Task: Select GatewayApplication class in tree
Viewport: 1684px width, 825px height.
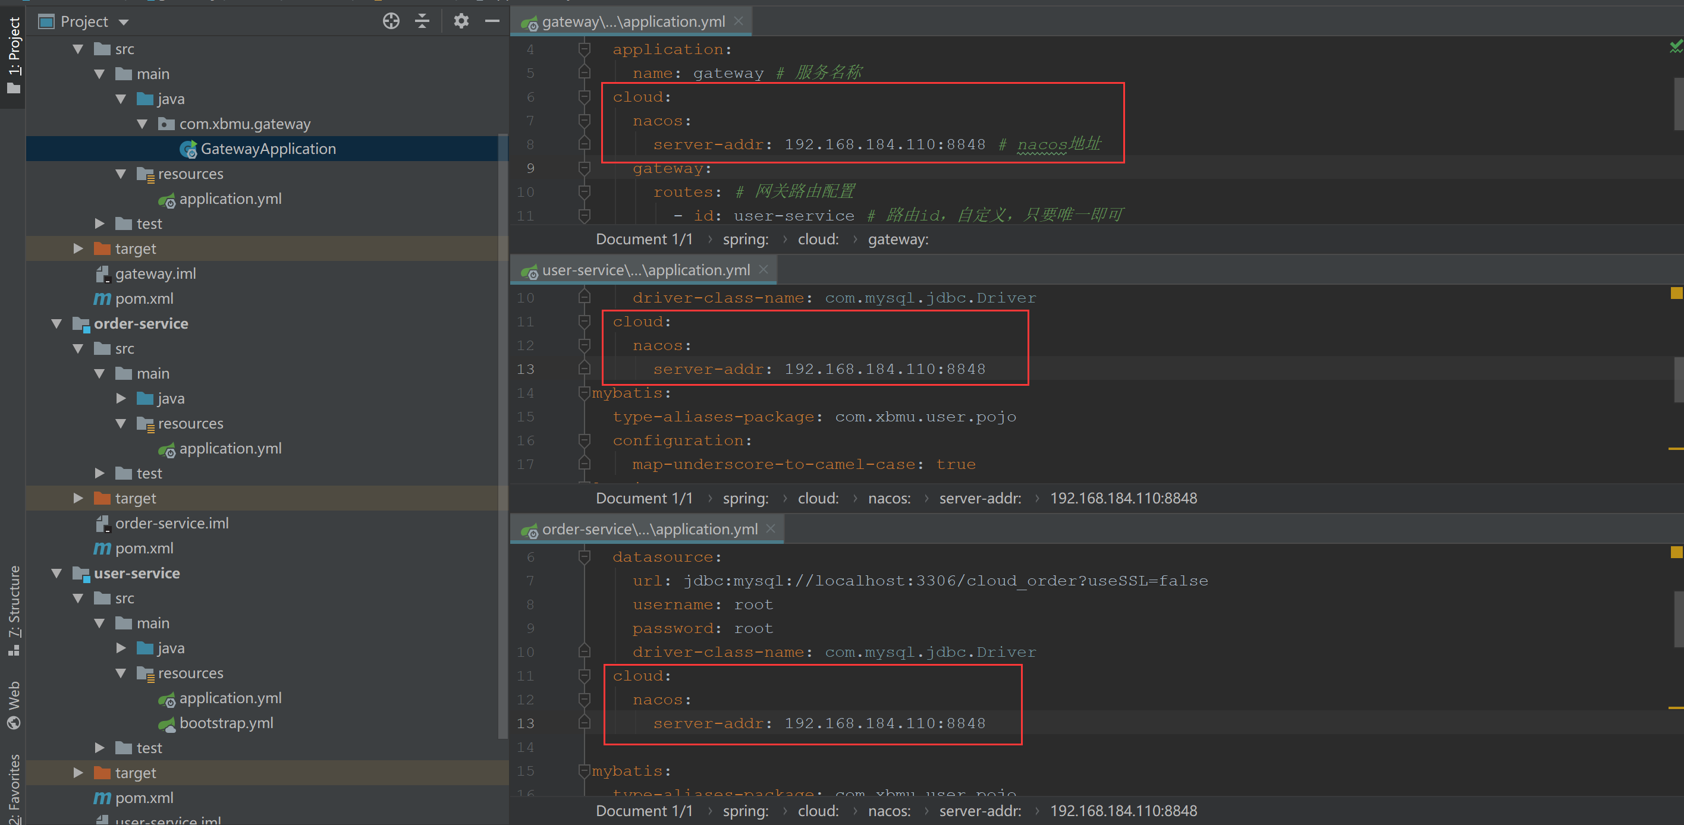Action: coord(268,149)
